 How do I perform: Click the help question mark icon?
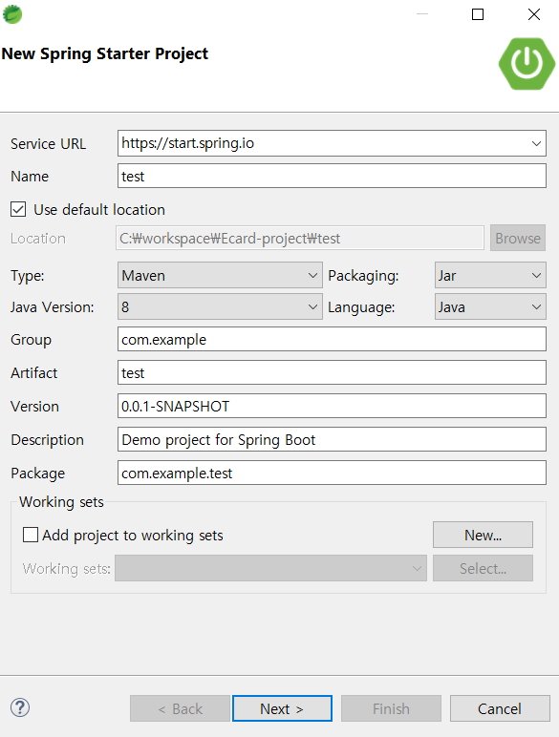[20, 707]
